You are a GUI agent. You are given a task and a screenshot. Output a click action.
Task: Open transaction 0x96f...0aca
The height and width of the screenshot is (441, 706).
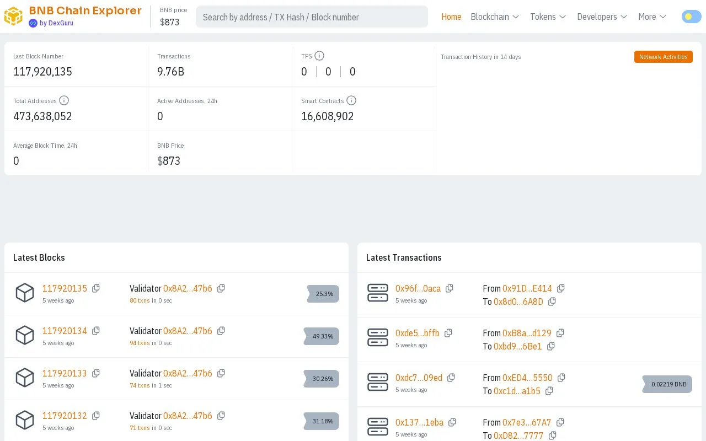click(418, 288)
